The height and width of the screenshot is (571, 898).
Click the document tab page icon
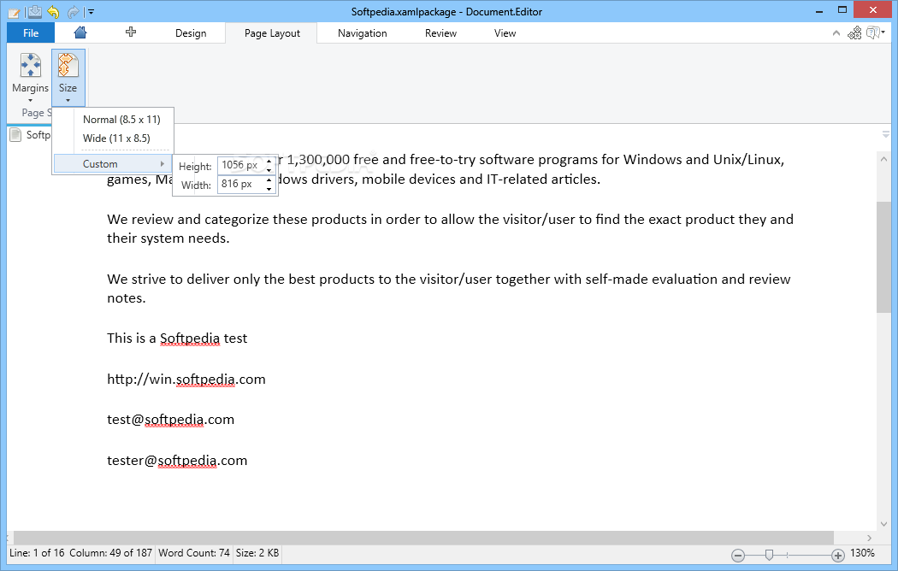(x=16, y=135)
